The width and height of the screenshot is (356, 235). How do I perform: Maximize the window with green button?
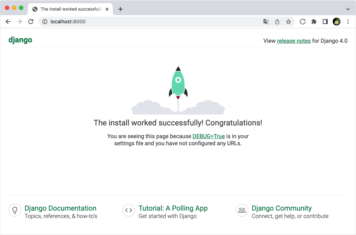point(21,8)
